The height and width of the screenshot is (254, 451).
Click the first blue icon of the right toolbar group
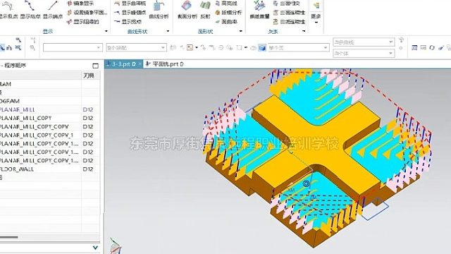point(414,47)
